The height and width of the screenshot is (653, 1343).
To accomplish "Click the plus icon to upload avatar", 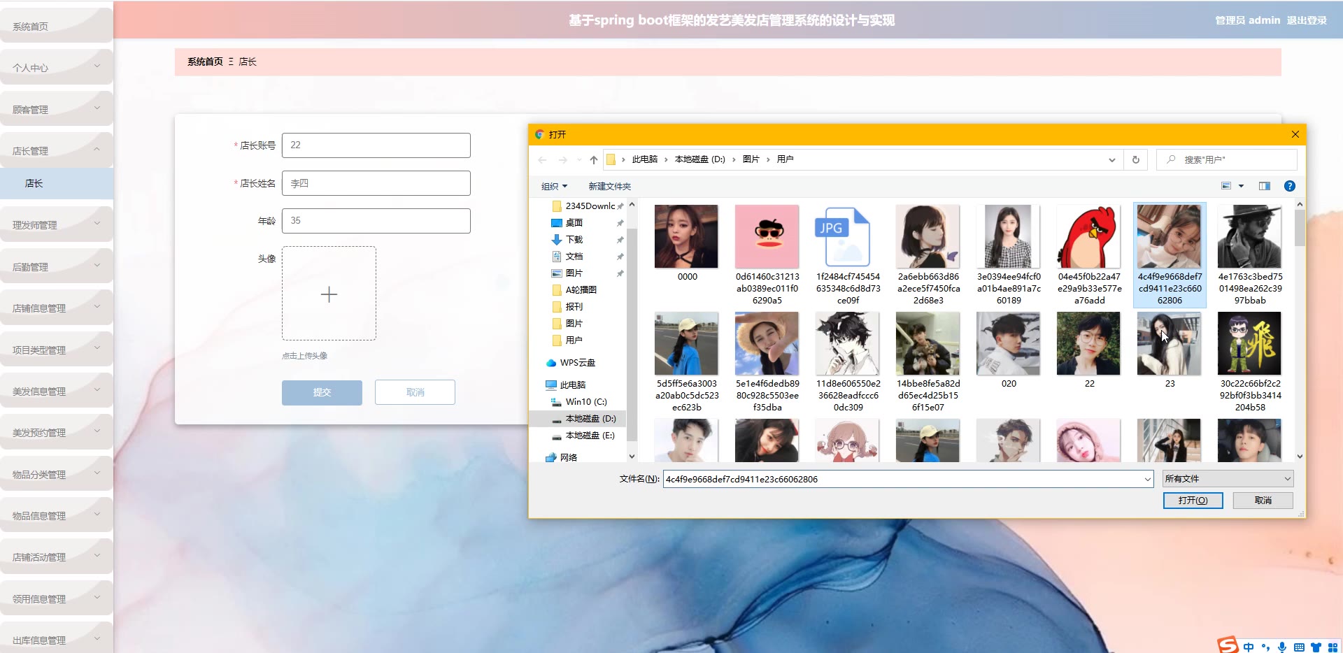I will pos(329,294).
